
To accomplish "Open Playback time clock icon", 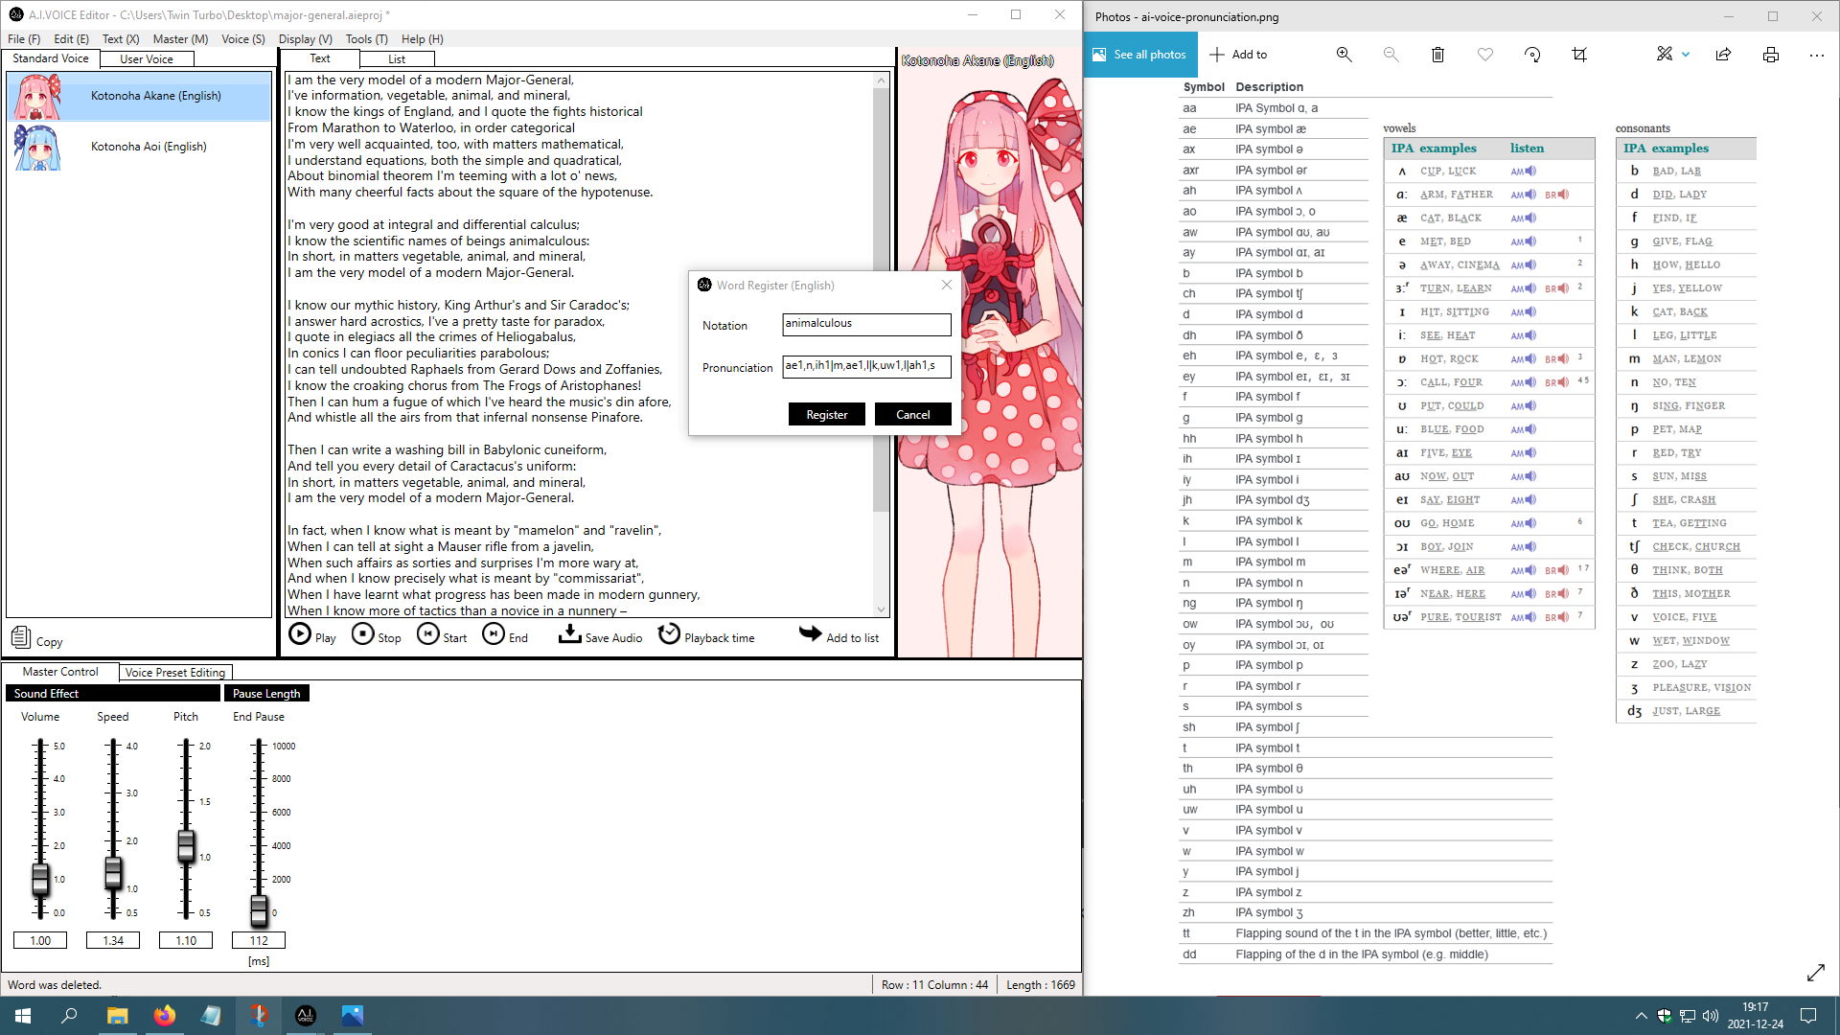I will pyautogui.click(x=669, y=634).
